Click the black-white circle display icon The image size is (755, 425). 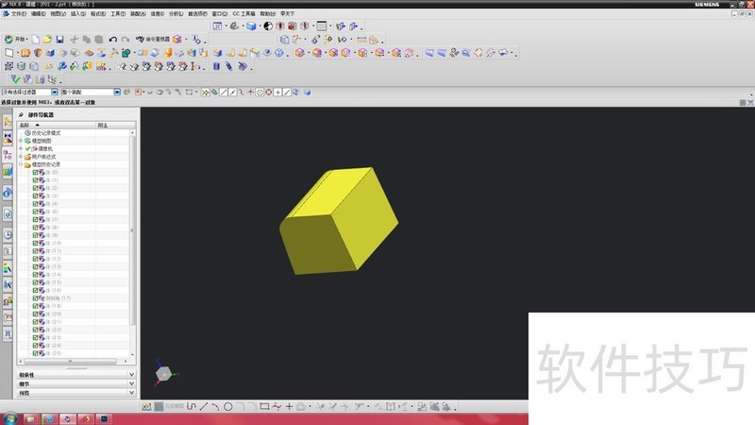268,26
